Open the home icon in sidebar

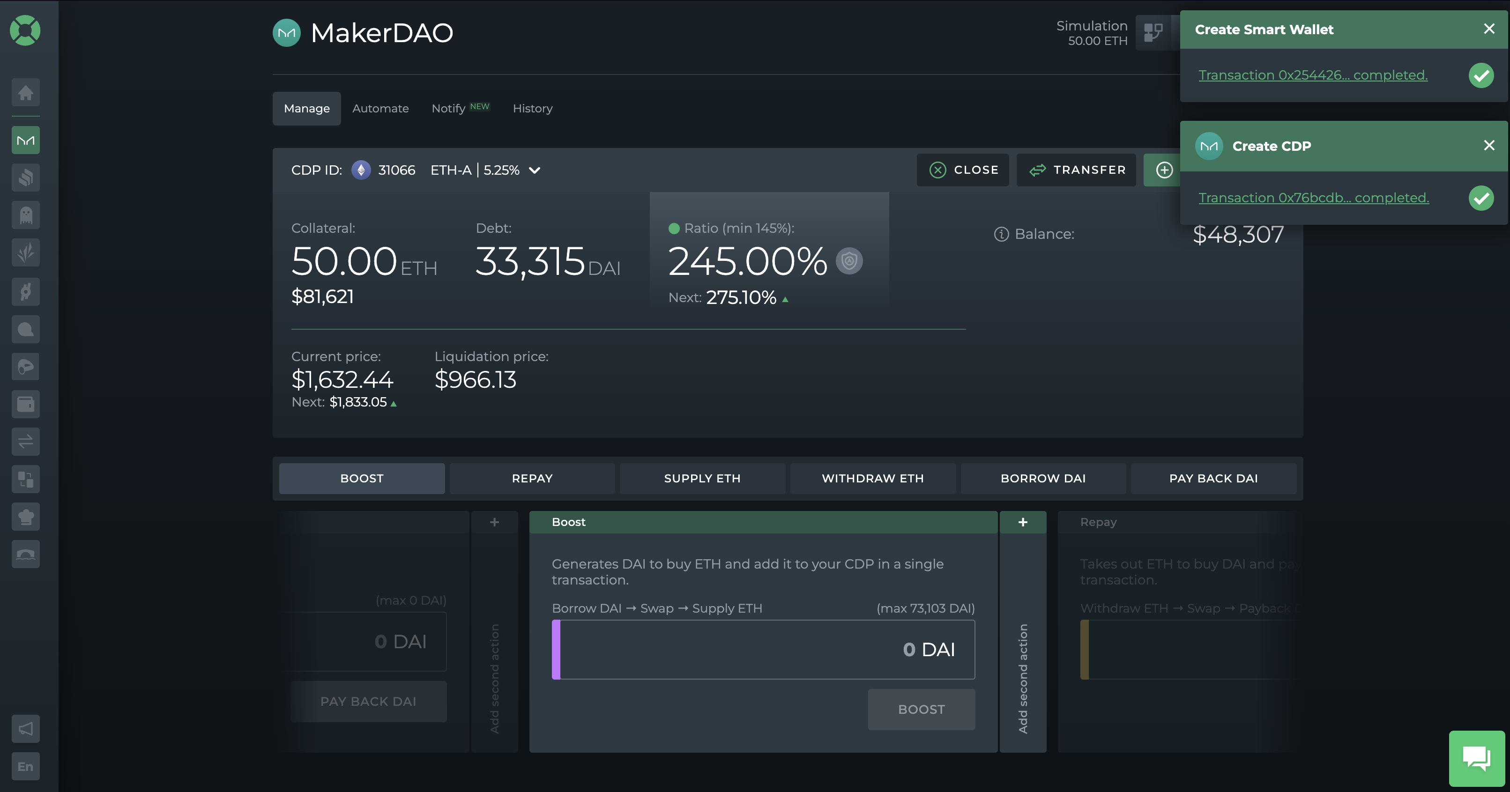pyautogui.click(x=26, y=93)
